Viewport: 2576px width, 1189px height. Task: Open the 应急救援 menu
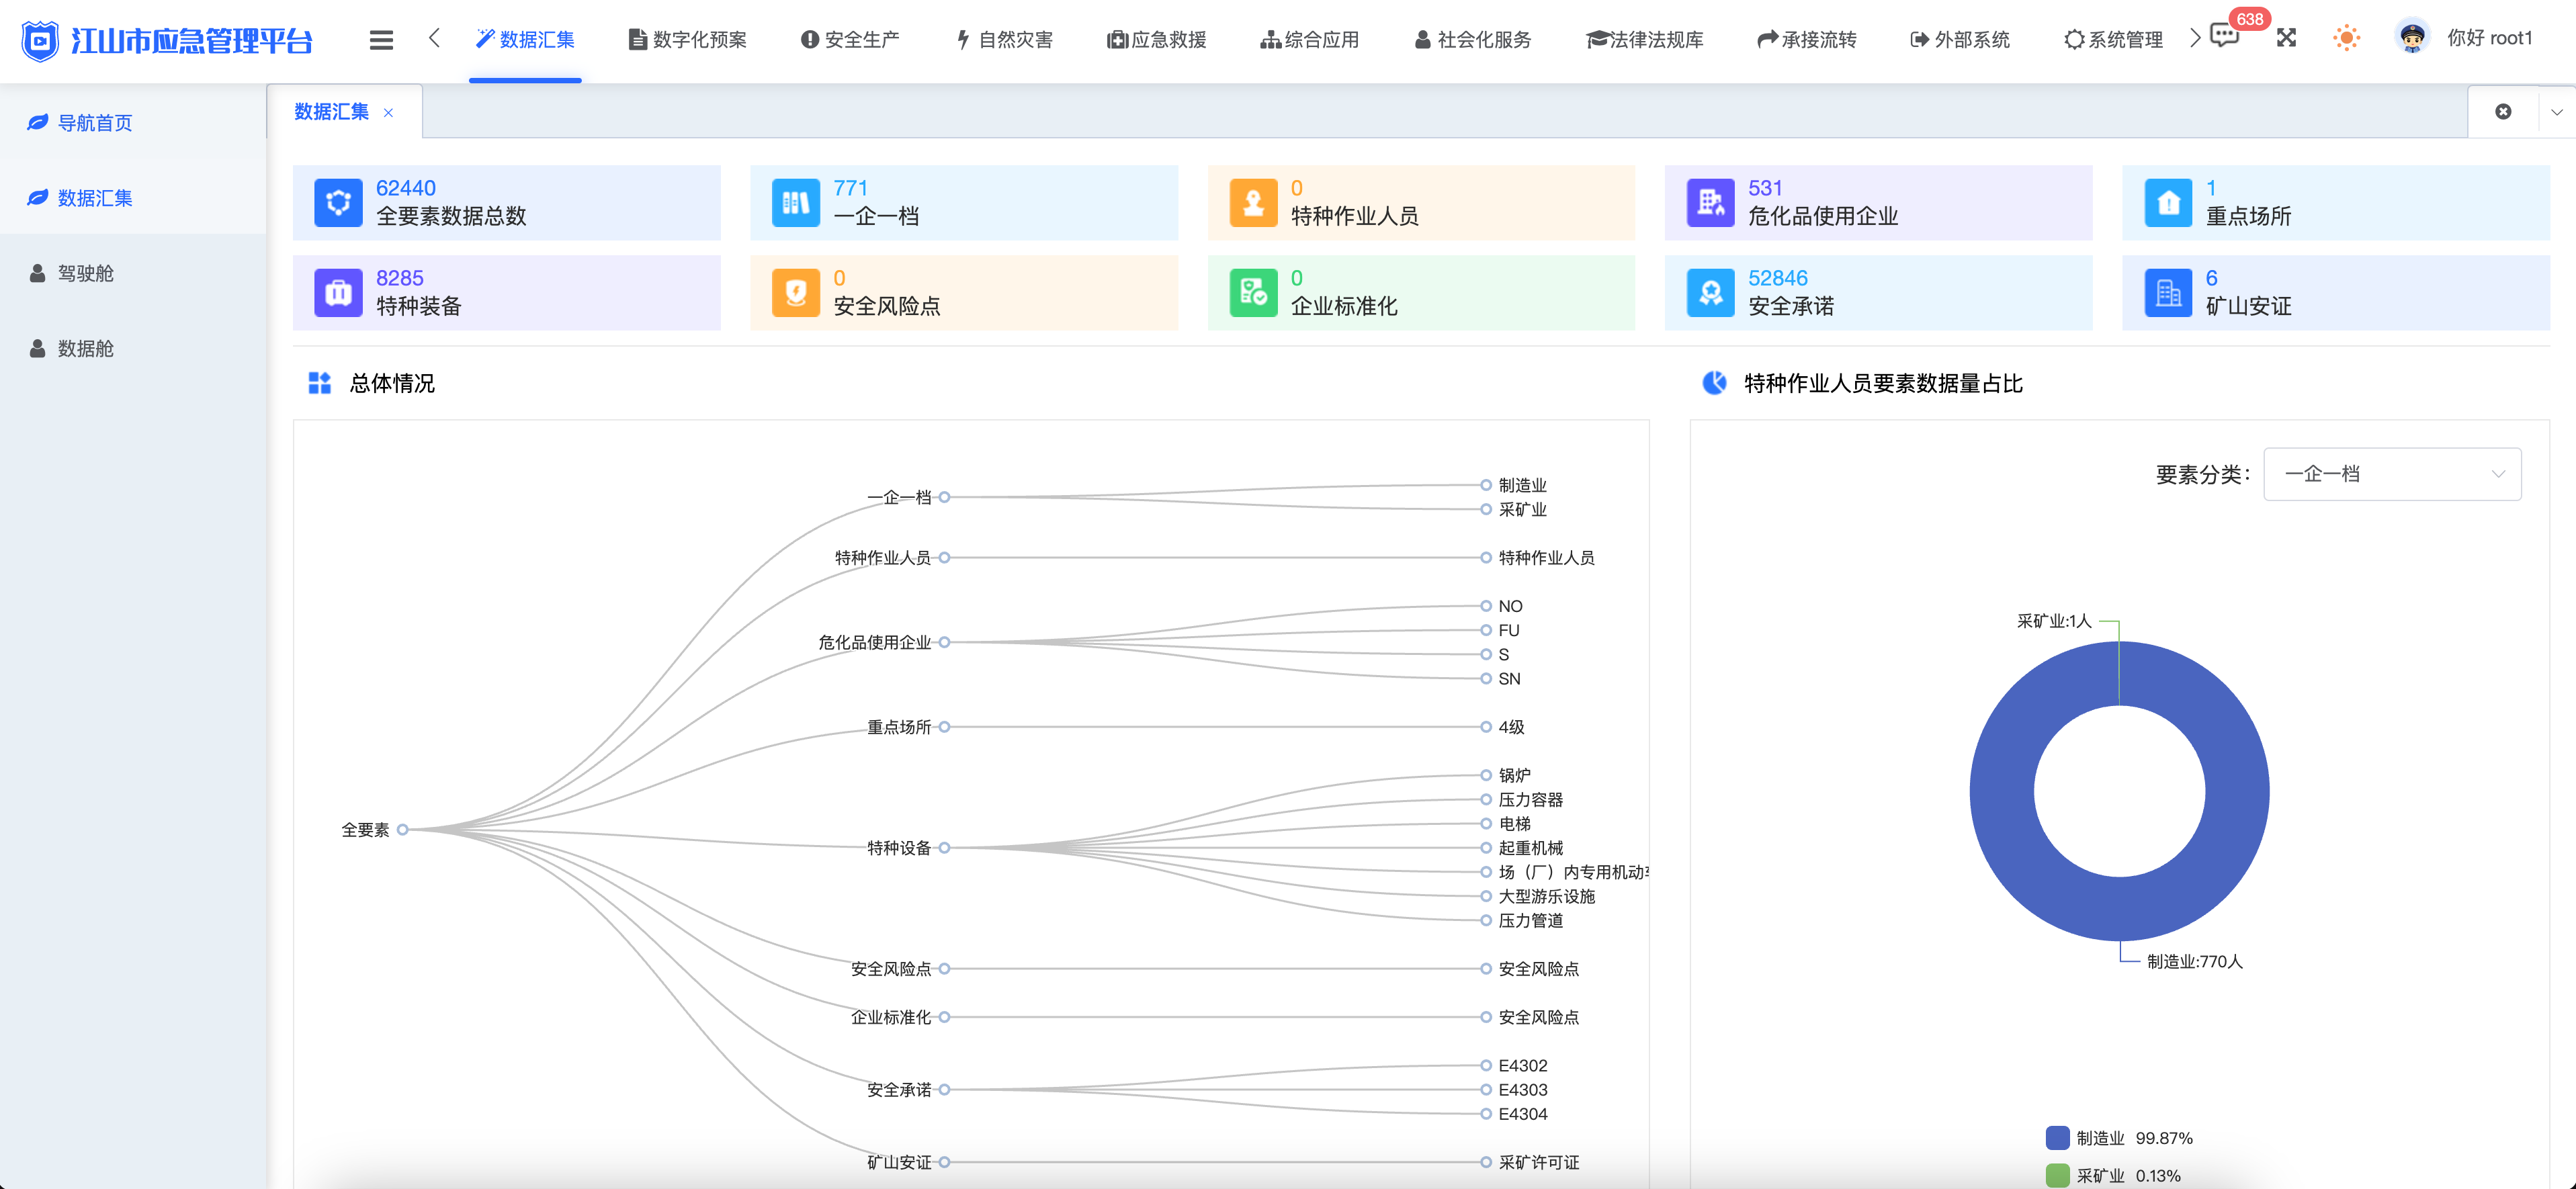pos(1157,40)
